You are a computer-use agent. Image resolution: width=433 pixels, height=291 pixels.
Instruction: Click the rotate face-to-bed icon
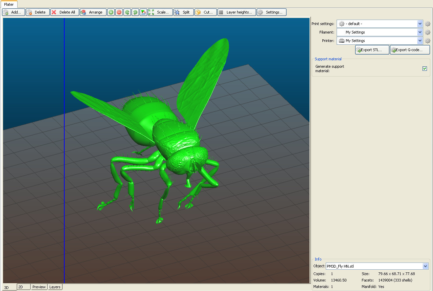click(x=143, y=12)
